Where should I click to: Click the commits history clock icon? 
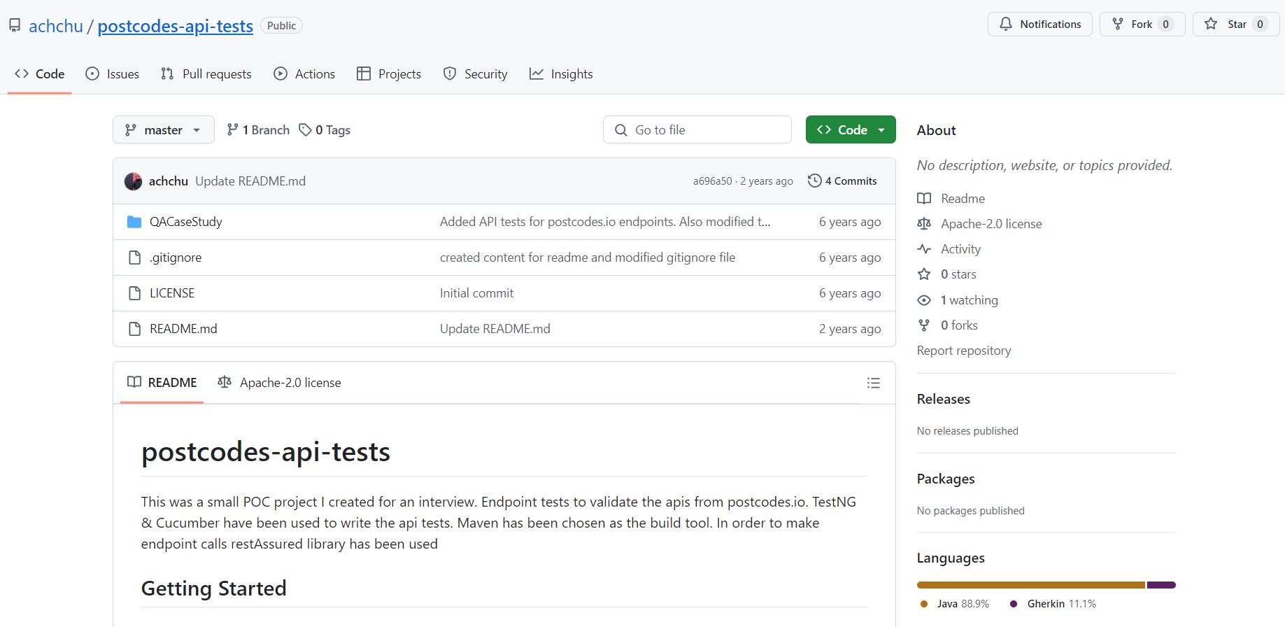814,181
